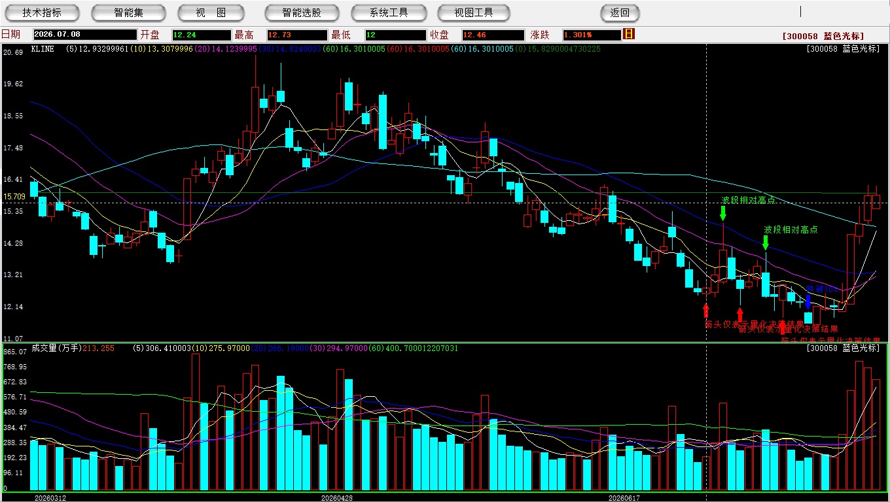Click the 20260428 date axis label
Screen dimensions: 890x502
coord(337,498)
